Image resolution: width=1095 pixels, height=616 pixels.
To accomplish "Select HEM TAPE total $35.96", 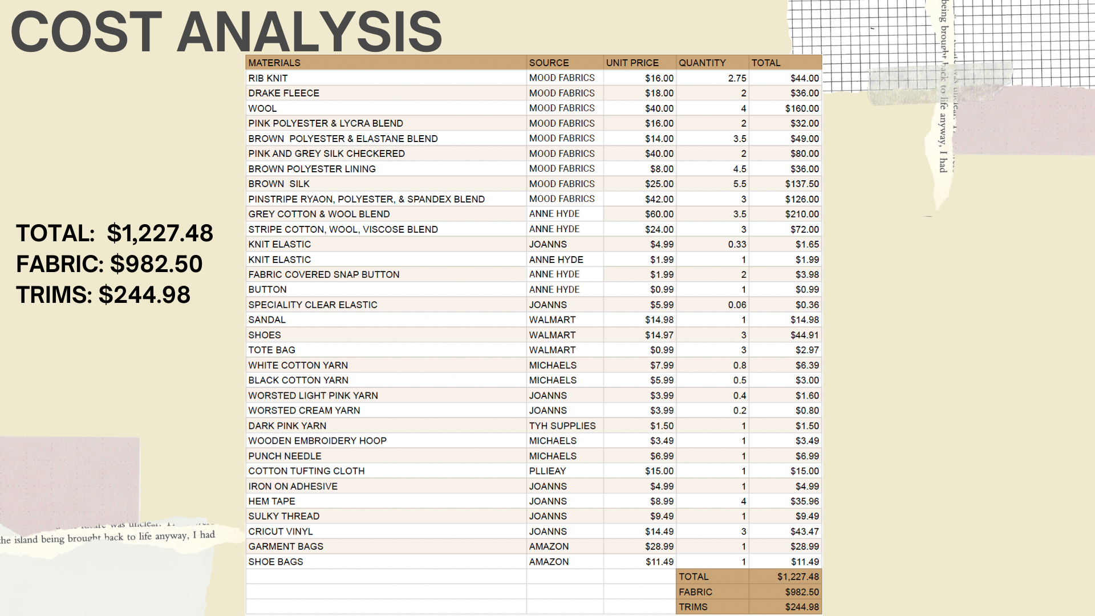I will point(785,501).
